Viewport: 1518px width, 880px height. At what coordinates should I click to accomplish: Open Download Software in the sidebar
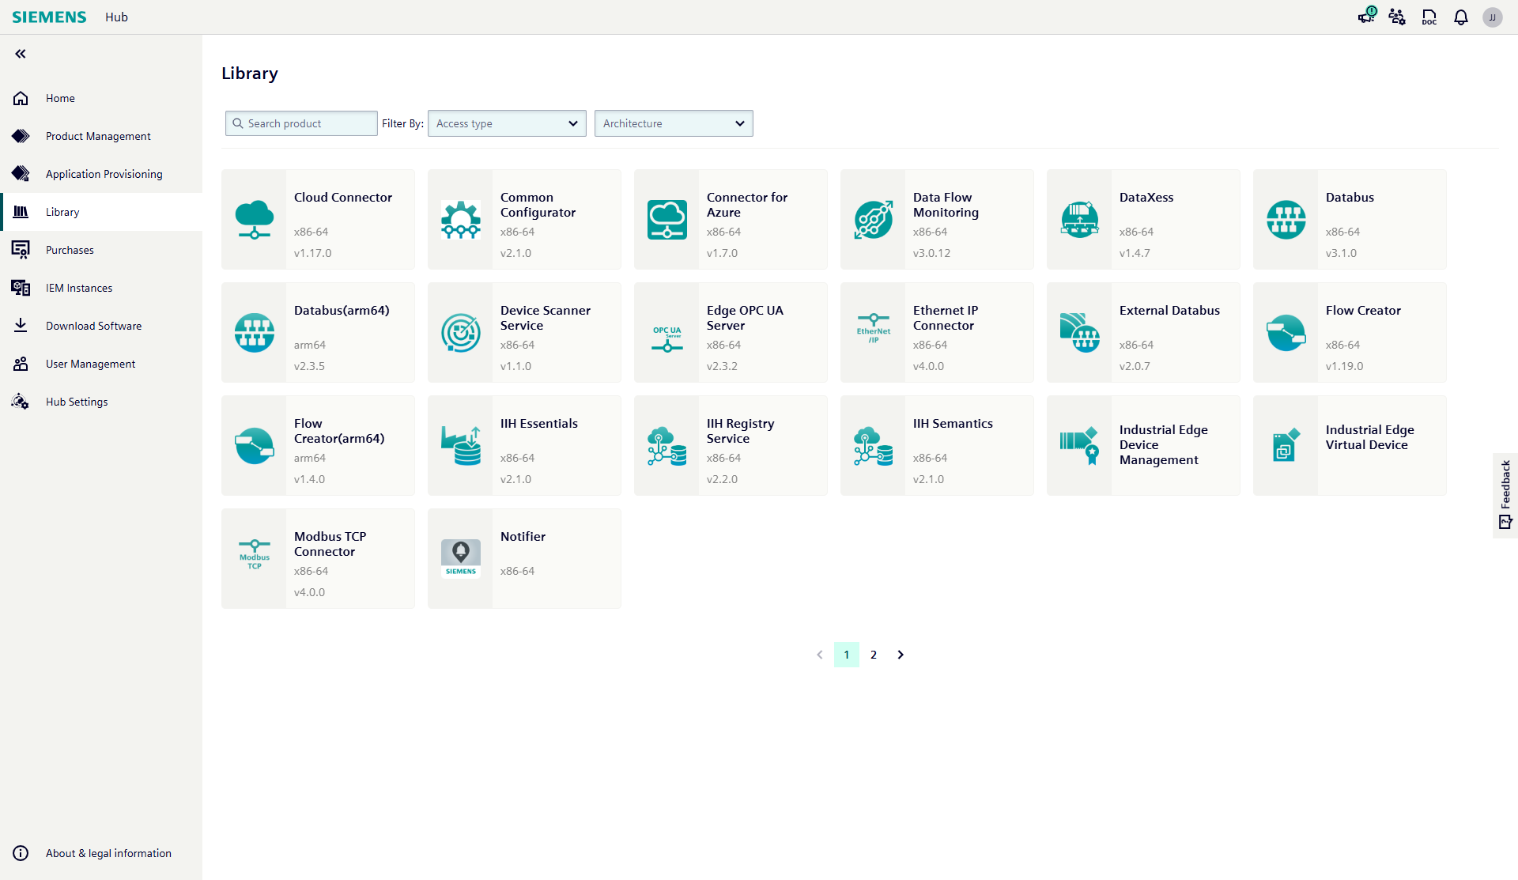click(101, 326)
